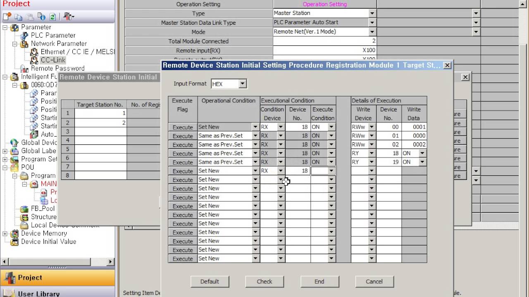Click the pink Operation Setting link
529x297 pixels.
coord(325,4)
